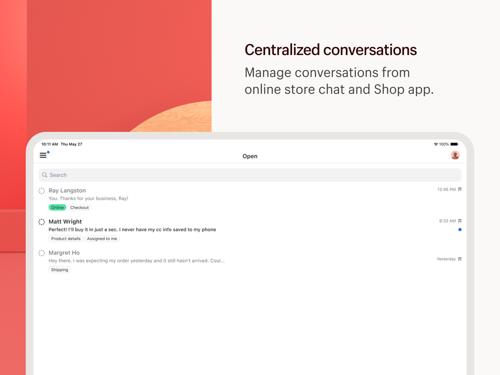This screenshot has width=500, height=375.
Task: Click the blue unread dot for Matt Wright
Action: (x=460, y=229)
